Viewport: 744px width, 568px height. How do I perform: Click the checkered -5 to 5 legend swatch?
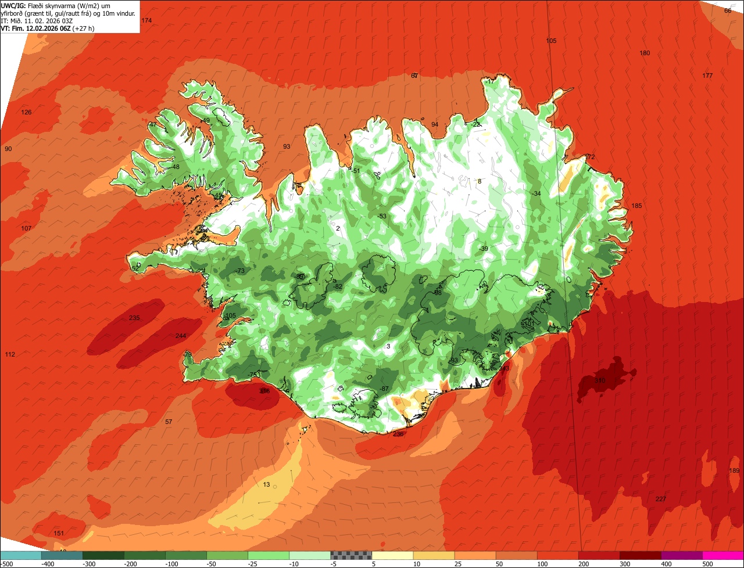(x=351, y=555)
